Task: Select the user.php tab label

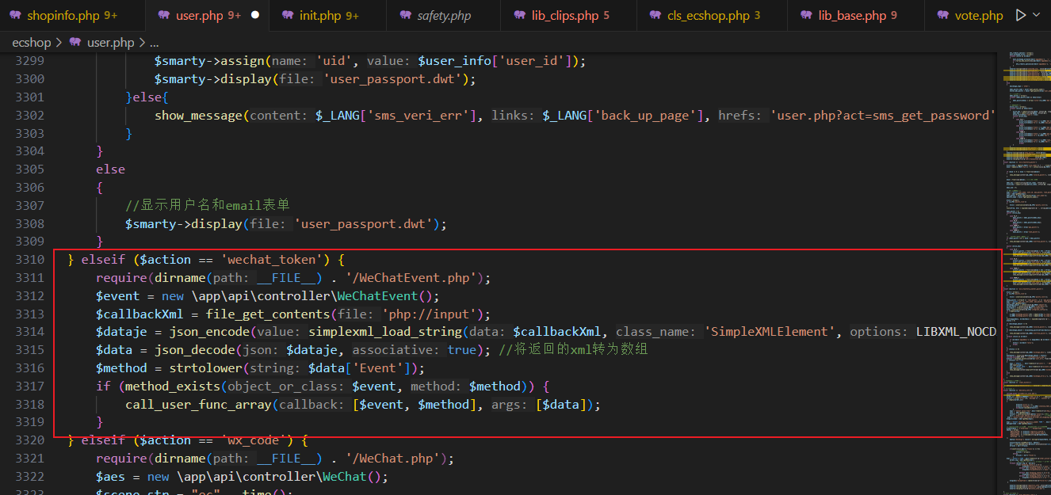Action: click(x=199, y=16)
